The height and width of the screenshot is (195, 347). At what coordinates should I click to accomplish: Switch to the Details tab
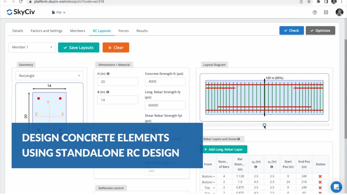18,31
